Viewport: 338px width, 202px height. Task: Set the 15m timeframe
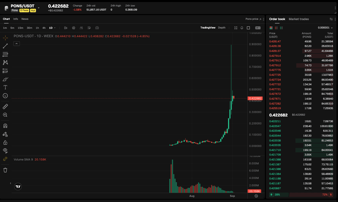pyautogui.click(x=20, y=28)
